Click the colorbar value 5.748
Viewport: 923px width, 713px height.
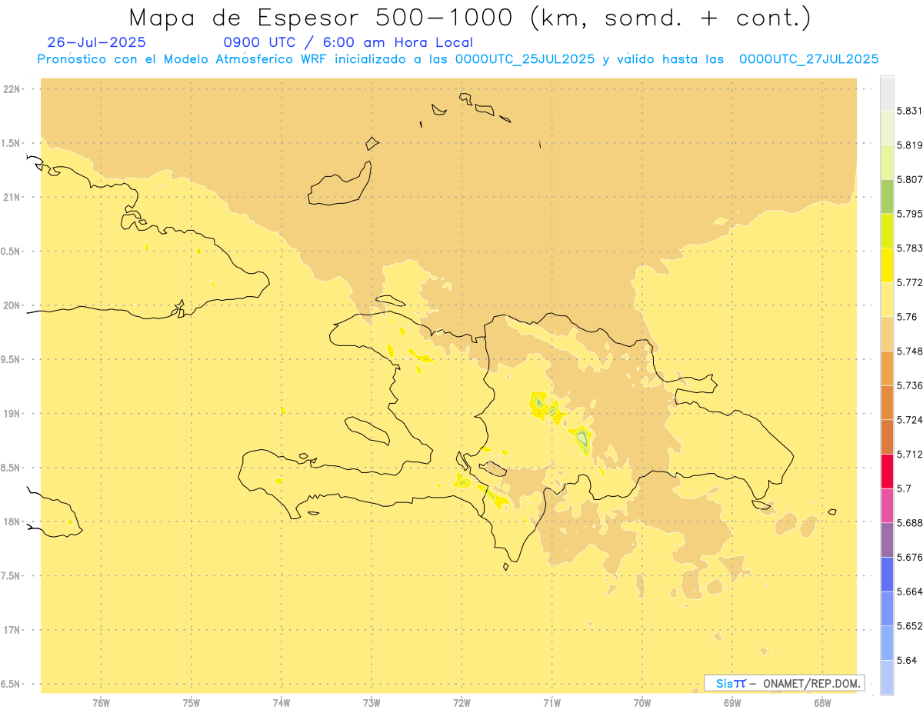pyautogui.click(x=910, y=352)
